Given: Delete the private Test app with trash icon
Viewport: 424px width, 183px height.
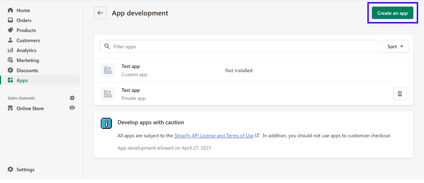Looking at the screenshot, I should tap(400, 94).
